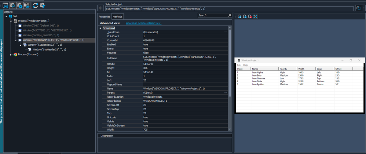Click the back arrow beside Selected object

coord(100,8)
